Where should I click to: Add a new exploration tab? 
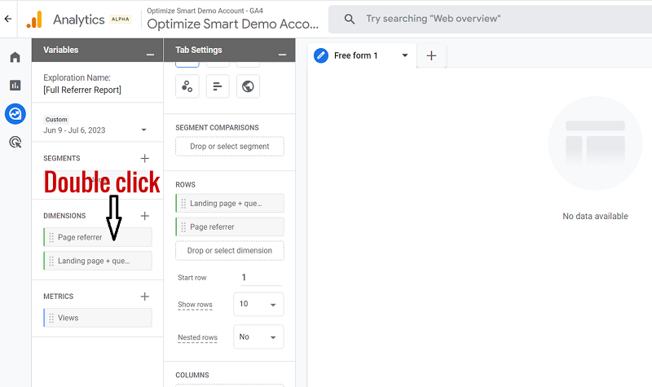tap(432, 55)
